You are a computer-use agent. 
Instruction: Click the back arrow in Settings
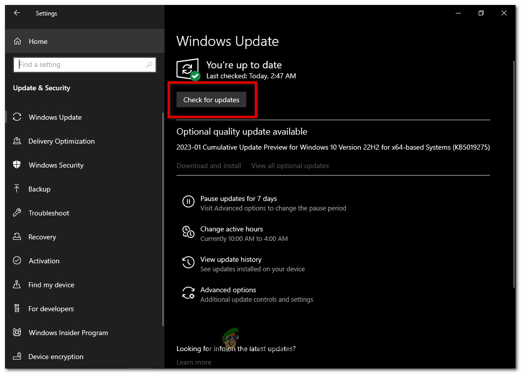coord(16,13)
